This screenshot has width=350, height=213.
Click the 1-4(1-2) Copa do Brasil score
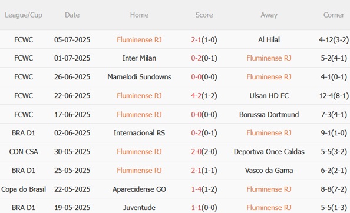pos(204,189)
